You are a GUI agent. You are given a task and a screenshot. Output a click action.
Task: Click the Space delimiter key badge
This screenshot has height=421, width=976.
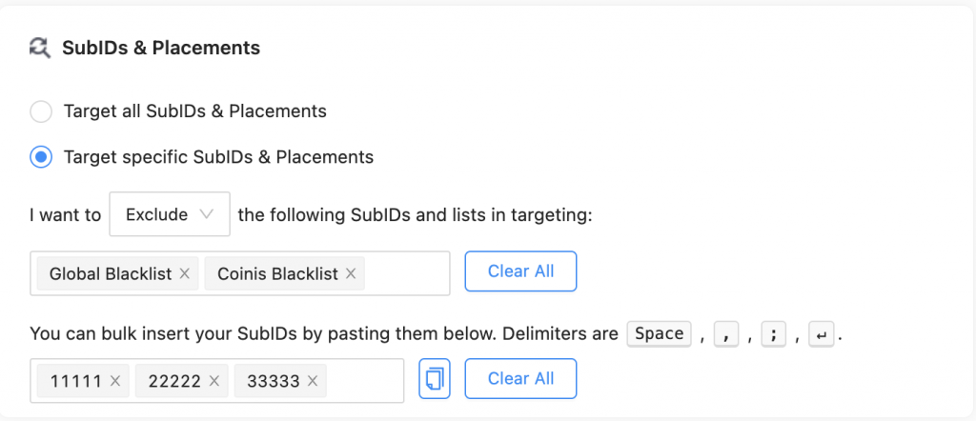(659, 333)
